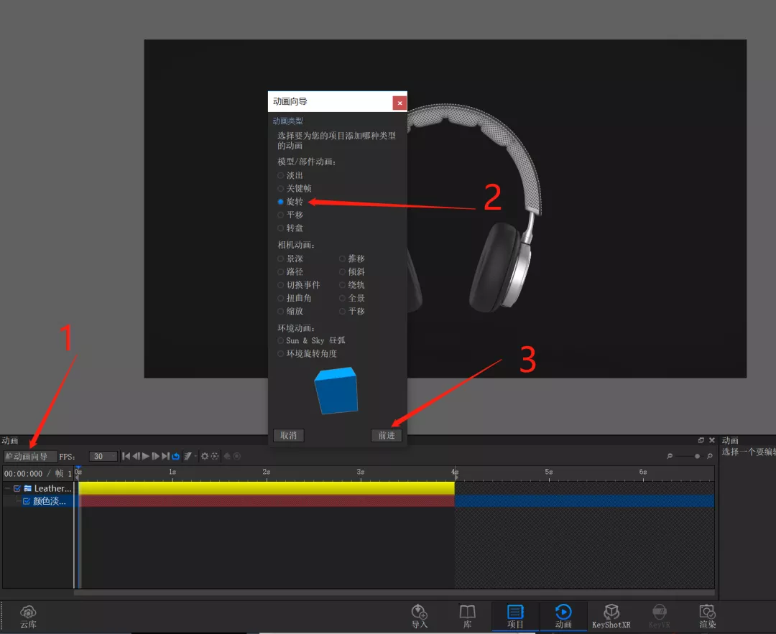Select the 景深 depth of field option

coord(281,258)
